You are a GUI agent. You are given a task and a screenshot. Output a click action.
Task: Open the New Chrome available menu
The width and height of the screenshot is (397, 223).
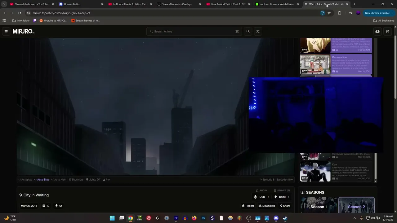point(379,13)
